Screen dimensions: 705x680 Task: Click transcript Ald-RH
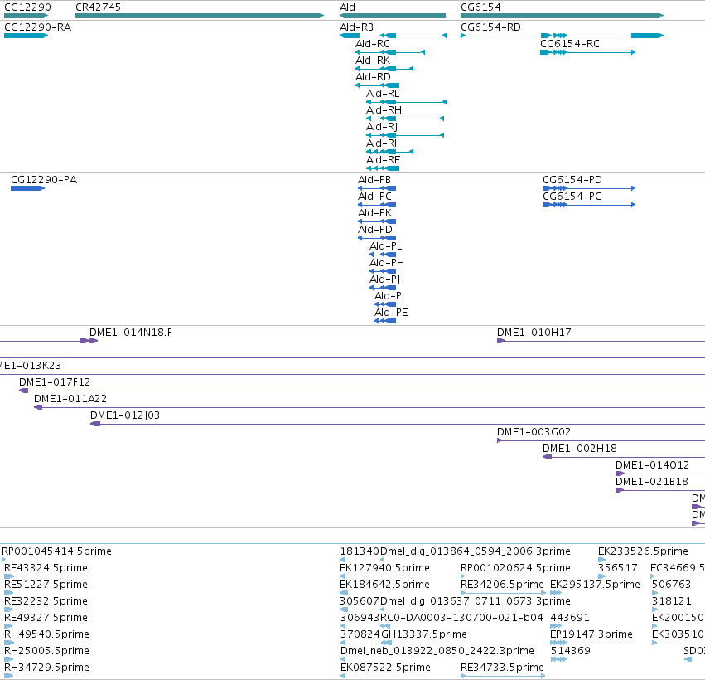coord(384,111)
